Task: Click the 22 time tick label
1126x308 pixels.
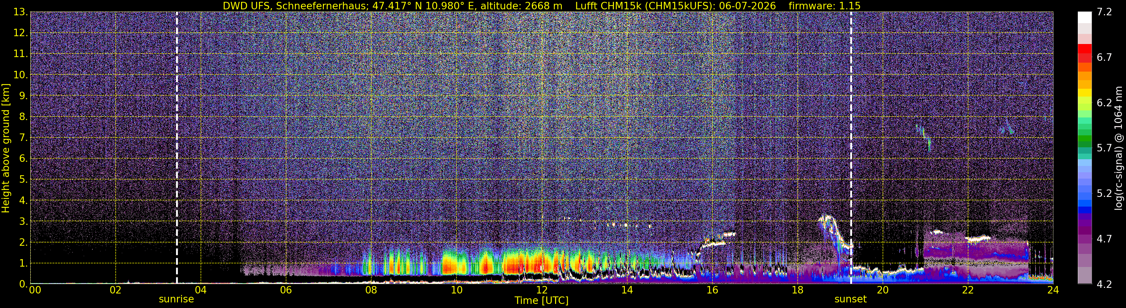Action: coord(968,290)
